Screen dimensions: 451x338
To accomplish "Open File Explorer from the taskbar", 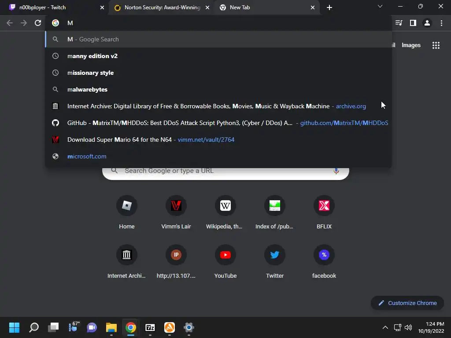I will (x=111, y=327).
